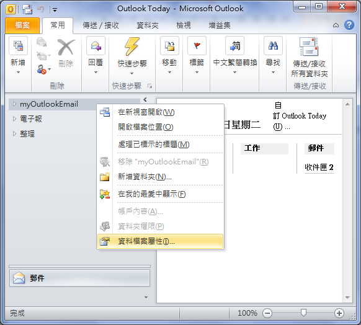361x325 pixels.
Task: Click the zoom out minus button
Action: coord(267,313)
